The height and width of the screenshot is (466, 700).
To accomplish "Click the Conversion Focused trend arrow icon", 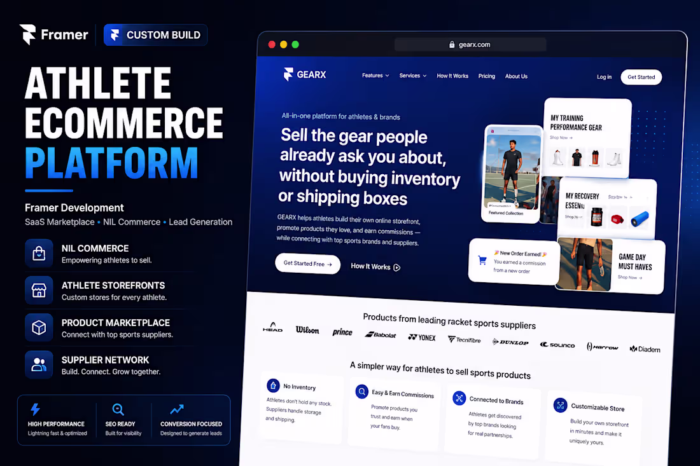I will tap(177, 409).
